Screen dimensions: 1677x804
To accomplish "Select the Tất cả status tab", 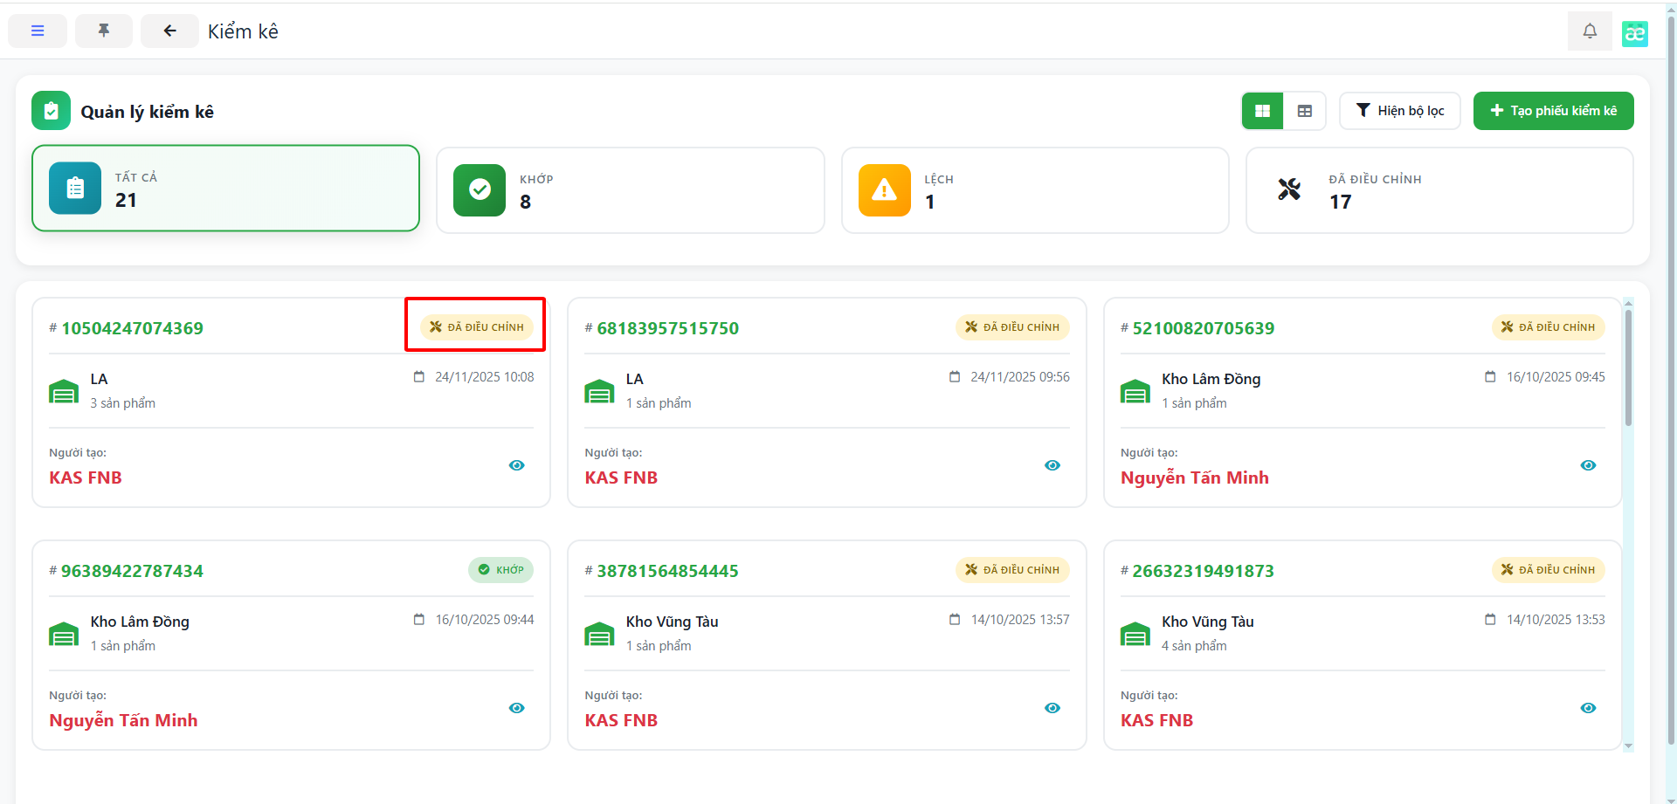I will pyautogui.click(x=226, y=189).
